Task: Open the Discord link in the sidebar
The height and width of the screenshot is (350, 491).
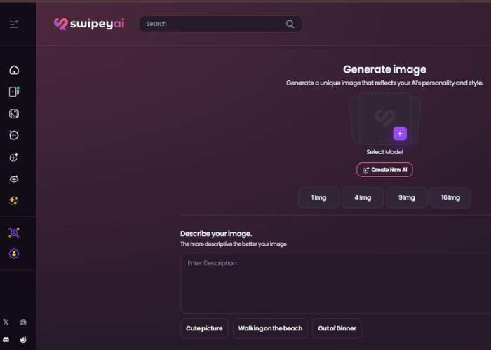Action: pyautogui.click(x=6, y=339)
